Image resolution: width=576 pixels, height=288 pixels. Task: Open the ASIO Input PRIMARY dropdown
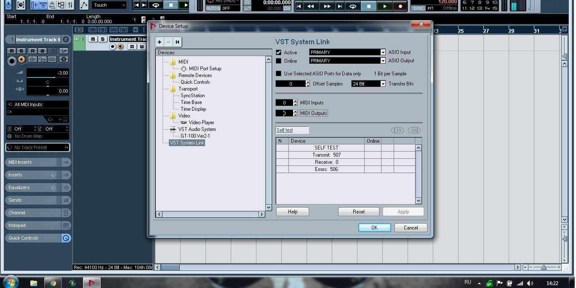click(x=347, y=52)
